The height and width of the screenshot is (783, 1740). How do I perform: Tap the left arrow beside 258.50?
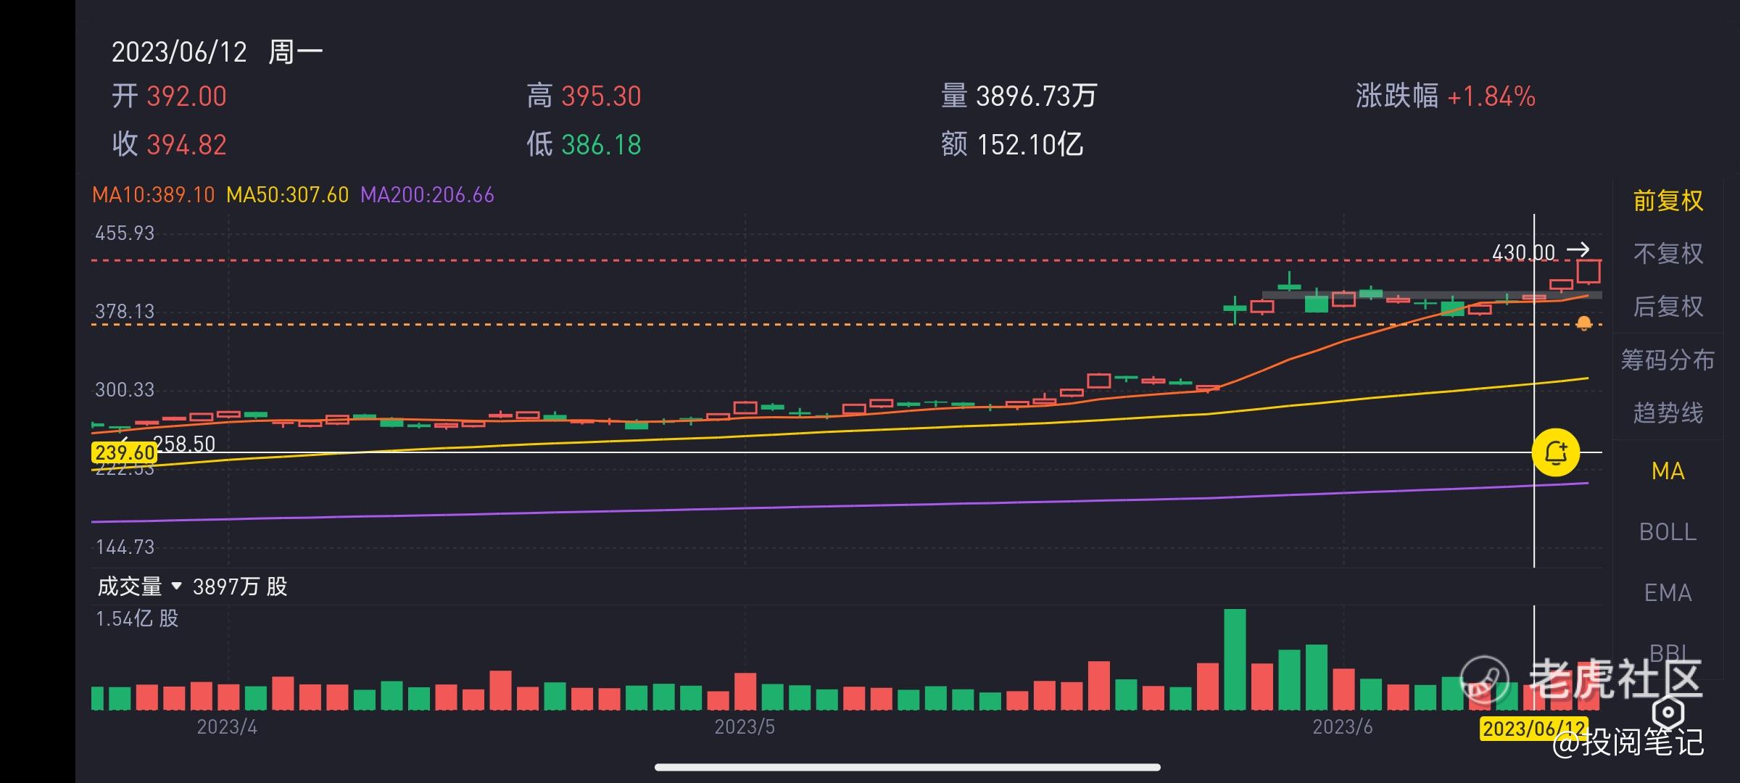(x=125, y=441)
